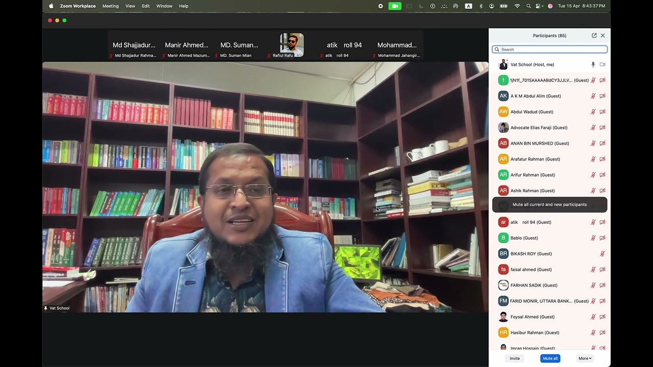Click mic icon for Ashik Rahman
Viewport: 653px width, 367px height.
(x=593, y=191)
